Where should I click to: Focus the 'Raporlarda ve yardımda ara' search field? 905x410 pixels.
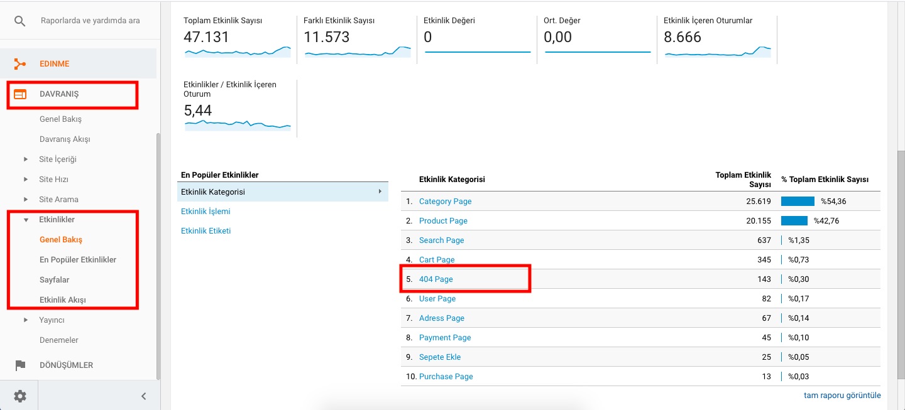pos(90,21)
